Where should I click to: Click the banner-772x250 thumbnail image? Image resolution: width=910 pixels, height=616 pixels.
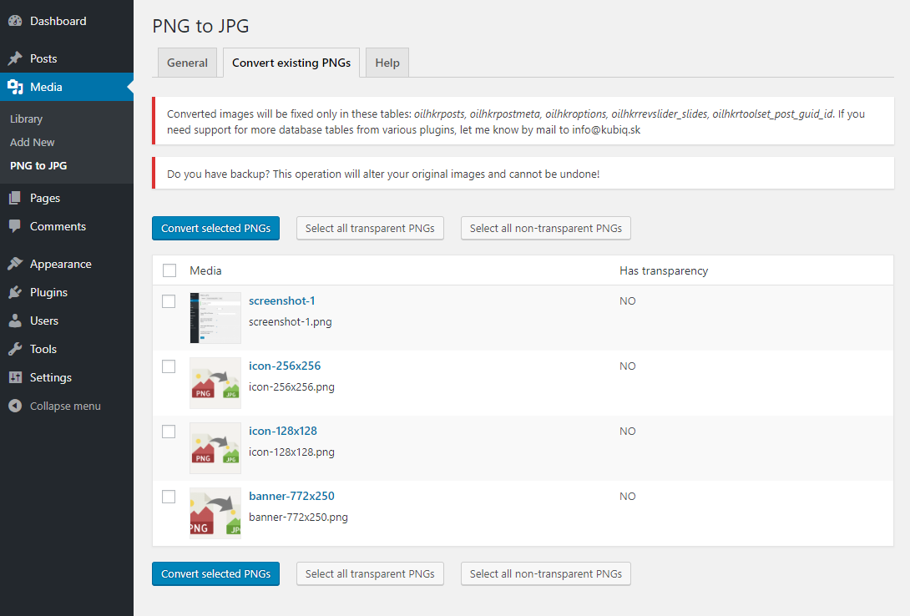point(215,512)
